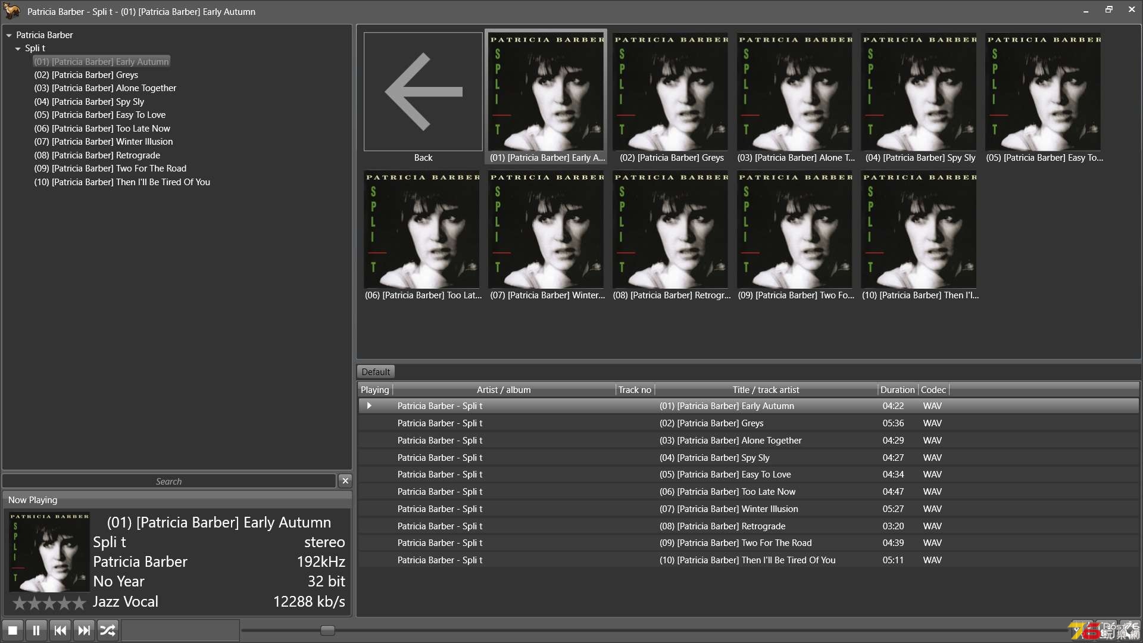Sort by Track no column header
The width and height of the screenshot is (1143, 643).
[x=635, y=390]
